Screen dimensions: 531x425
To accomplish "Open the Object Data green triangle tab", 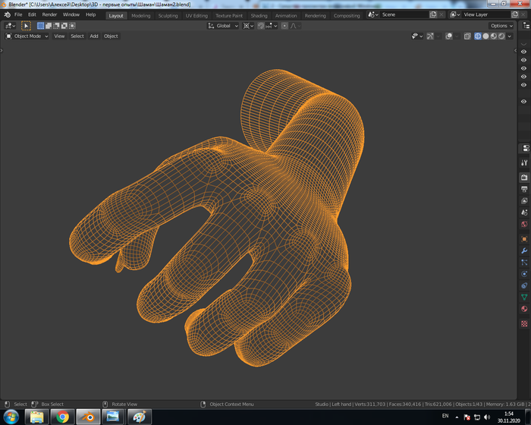I will tap(524, 297).
